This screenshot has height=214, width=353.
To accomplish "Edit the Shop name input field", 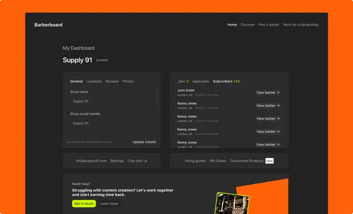I will [113, 101].
